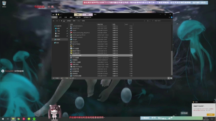Screen dimensions: 216x121
Task: Open the 应用程序工具 ribbon tab
Action: tap(87, 17)
